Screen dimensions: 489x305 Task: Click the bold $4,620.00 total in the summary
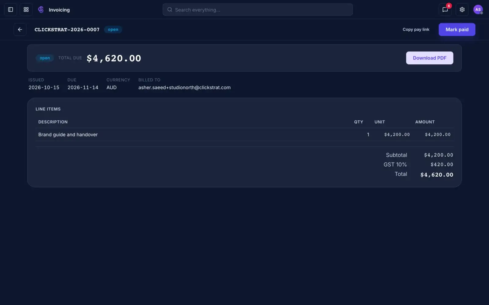pyautogui.click(x=437, y=175)
